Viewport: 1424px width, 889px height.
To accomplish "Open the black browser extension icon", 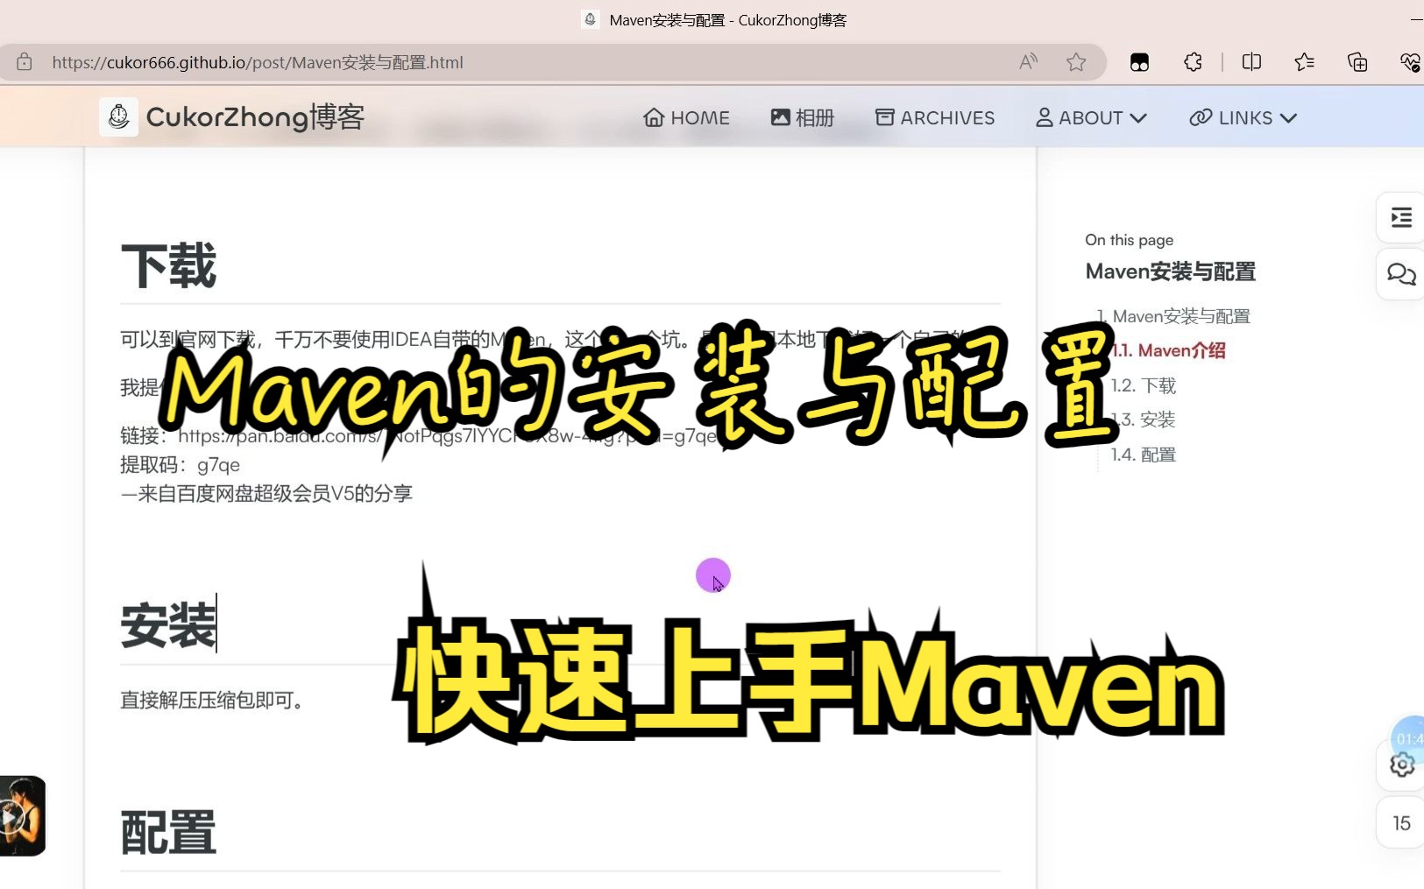I will pos(1139,62).
